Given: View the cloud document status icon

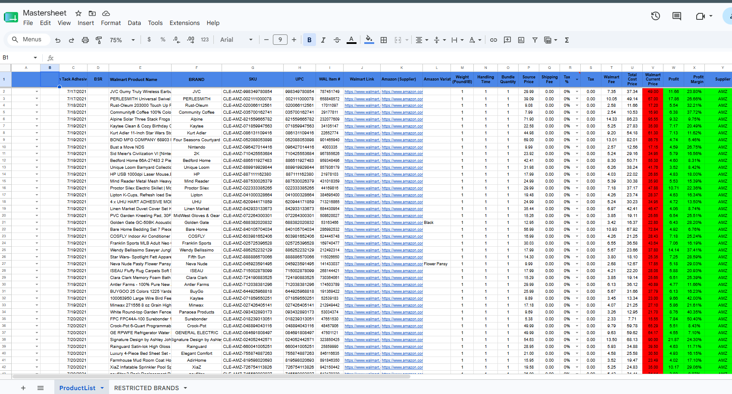Looking at the screenshot, I should coord(106,13).
